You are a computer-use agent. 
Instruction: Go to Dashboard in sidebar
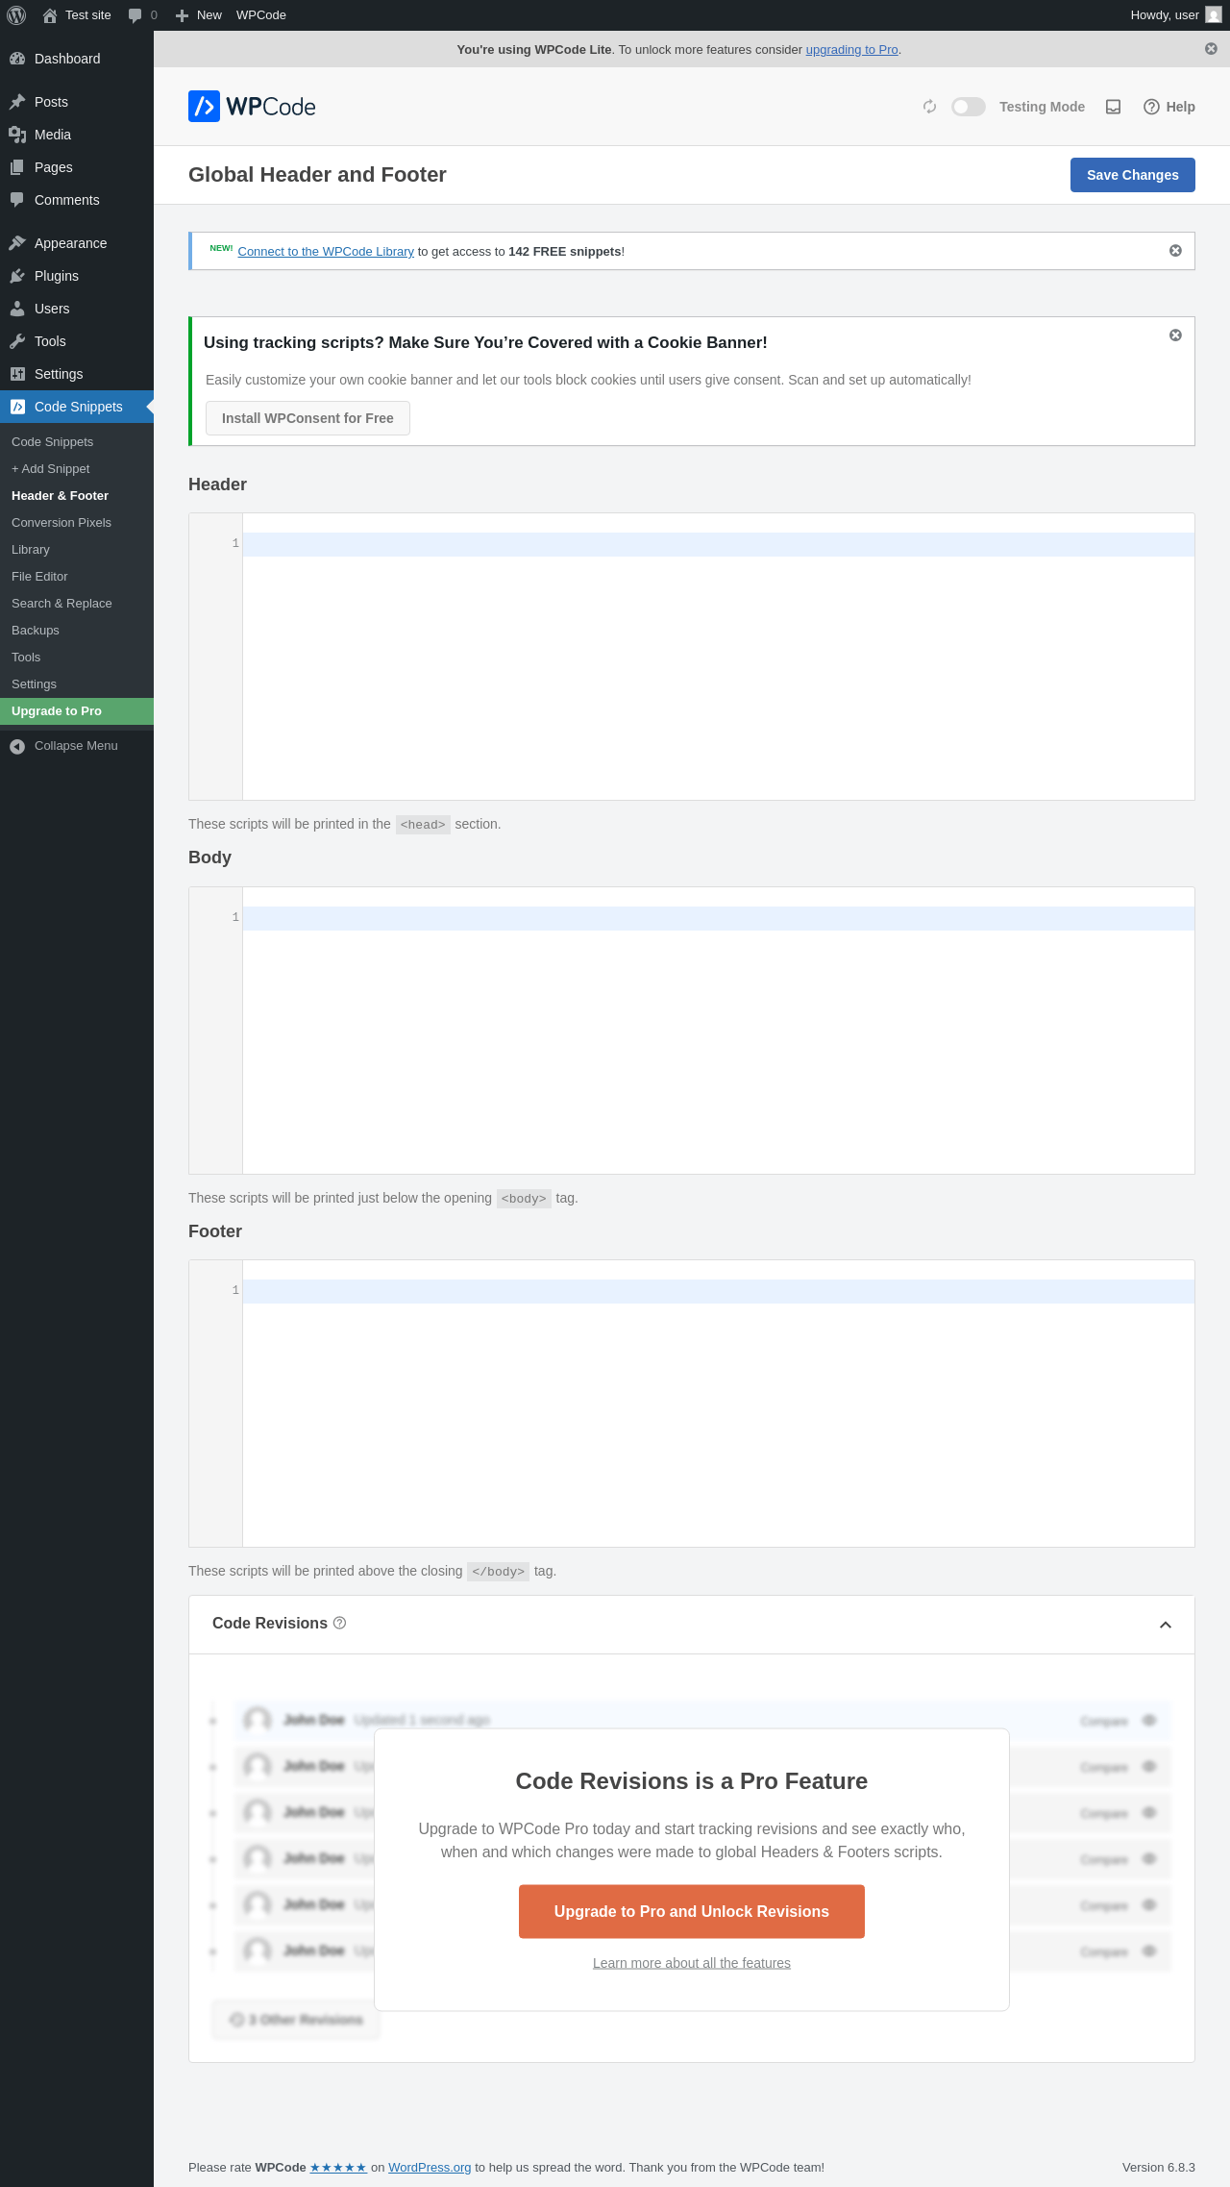pos(77,59)
